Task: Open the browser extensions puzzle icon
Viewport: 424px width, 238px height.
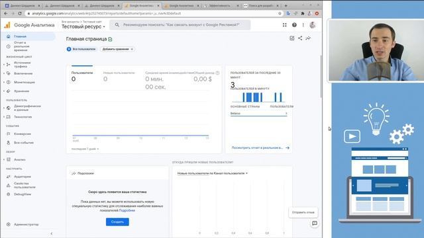Action: tap(303, 13)
